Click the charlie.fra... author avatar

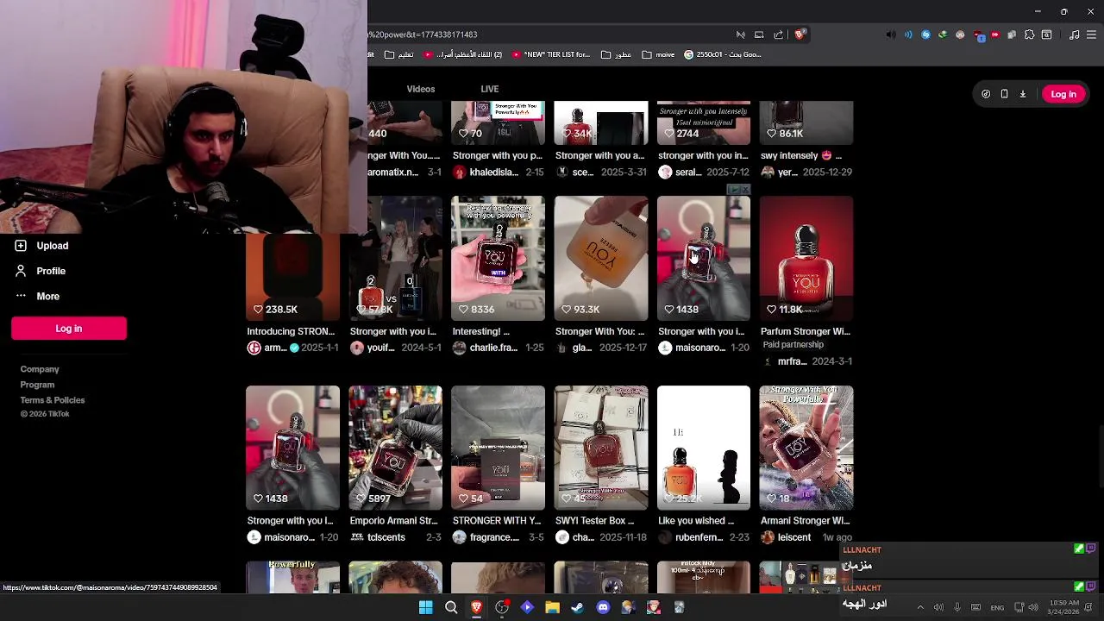pos(459,348)
